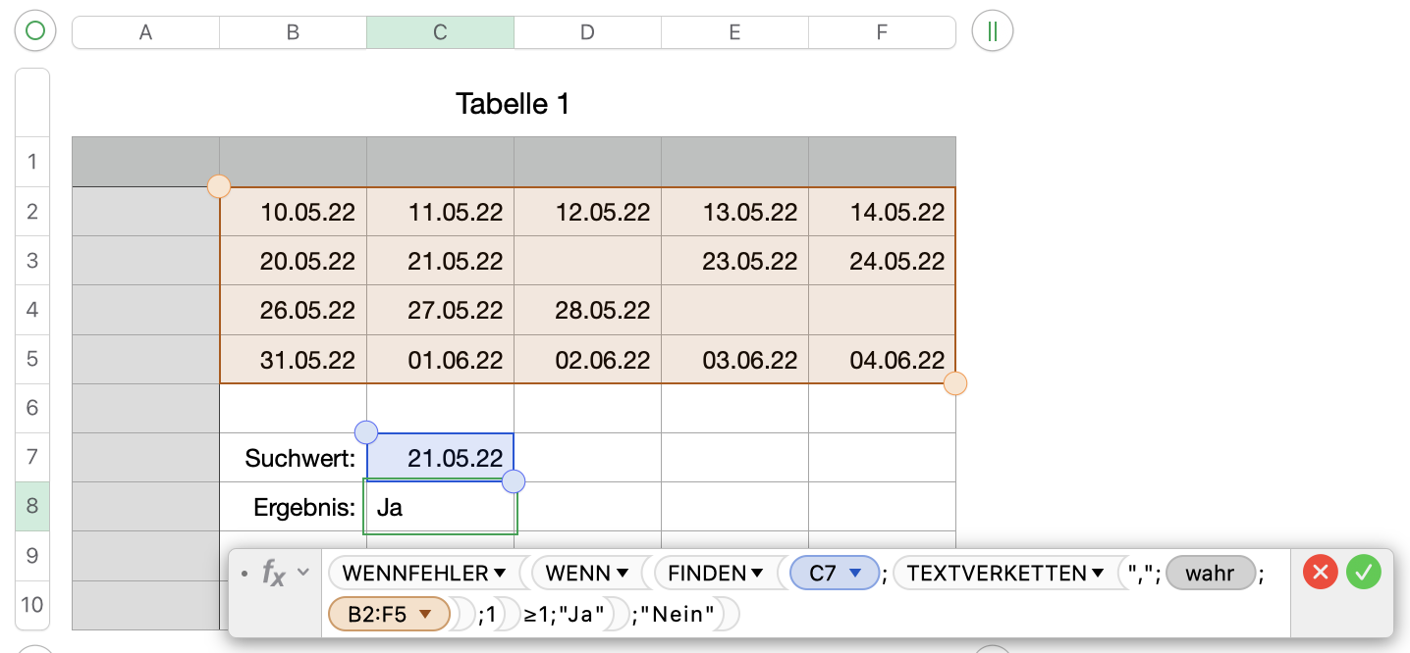Open the B2:F5 range reference dropdown

(425, 615)
